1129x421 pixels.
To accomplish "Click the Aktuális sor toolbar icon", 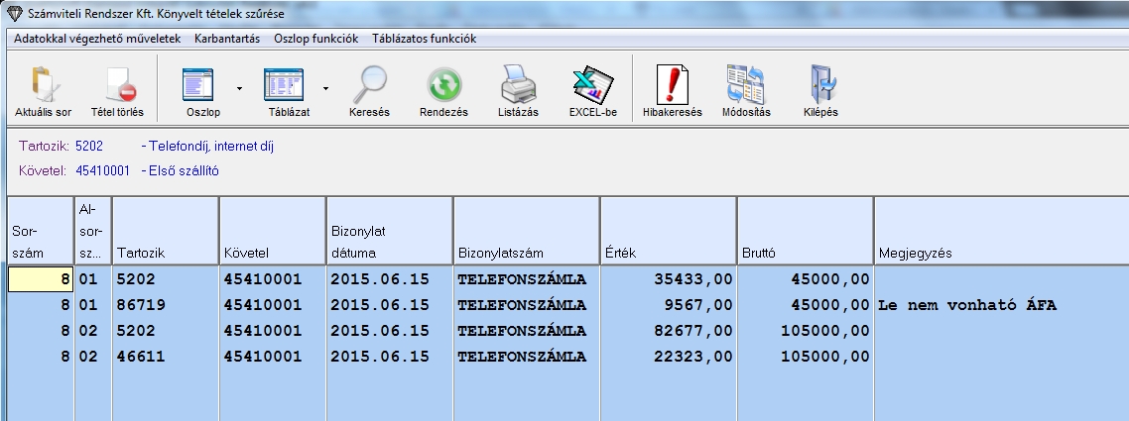I will coord(44,85).
